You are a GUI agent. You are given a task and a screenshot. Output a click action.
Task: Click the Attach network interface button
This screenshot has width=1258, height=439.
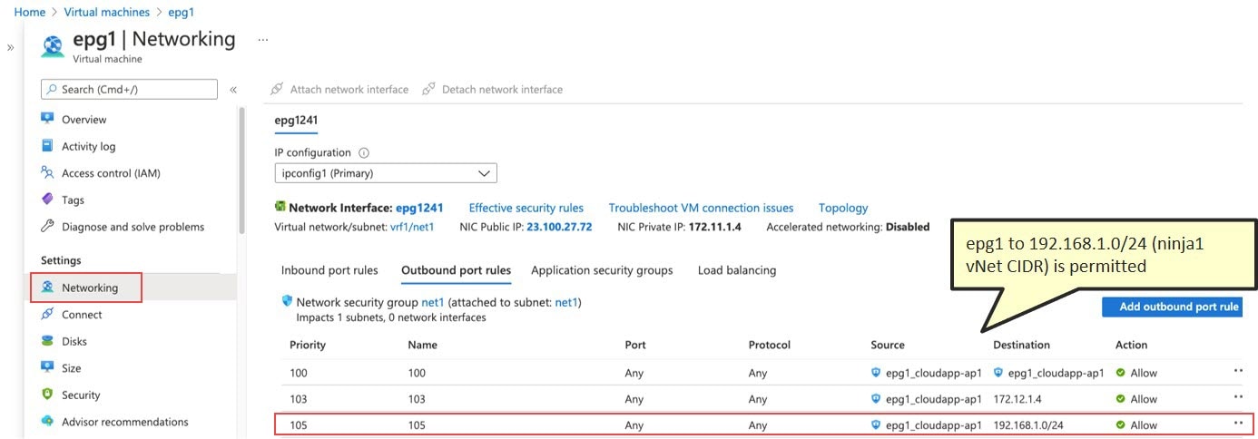[339, 89]
